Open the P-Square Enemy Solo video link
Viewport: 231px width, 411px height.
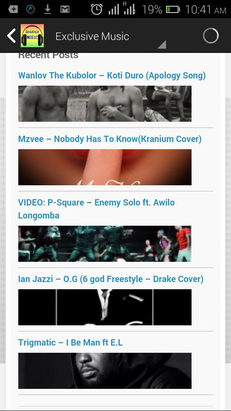point(96,209)
